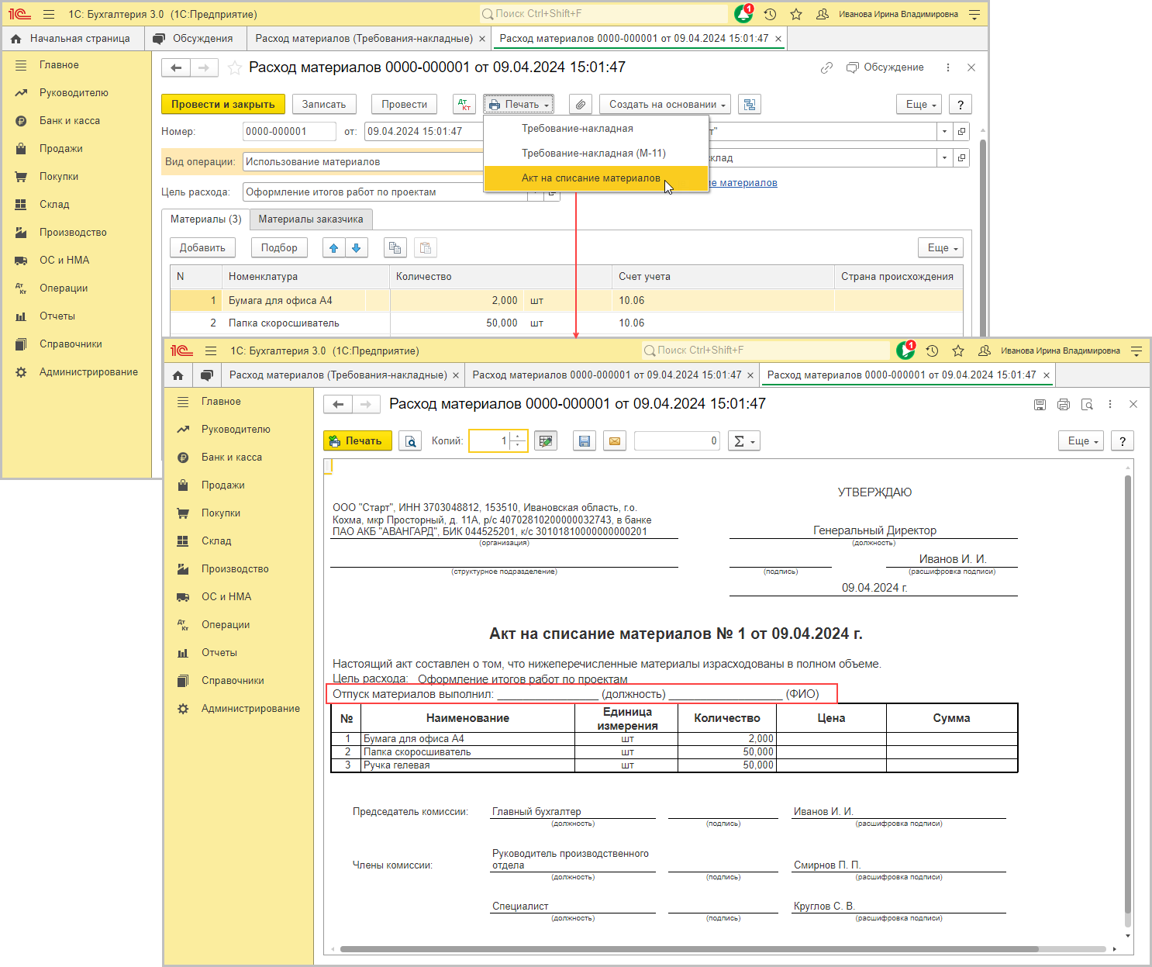Image resolution: width=1152 pixels, height=967 pixels.
Task: Open discussions icon tab in the lower window
Action: pyautogui.click(x=206, y=375)
